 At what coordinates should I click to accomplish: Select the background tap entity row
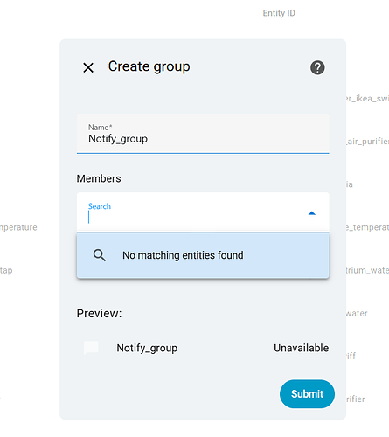(6, 270)
